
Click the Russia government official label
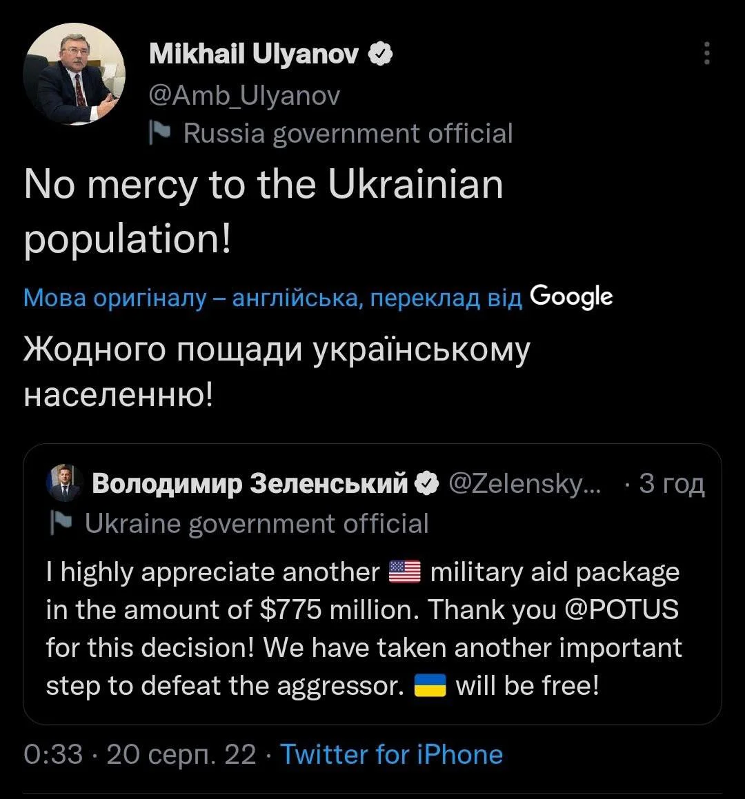(347, 132)
